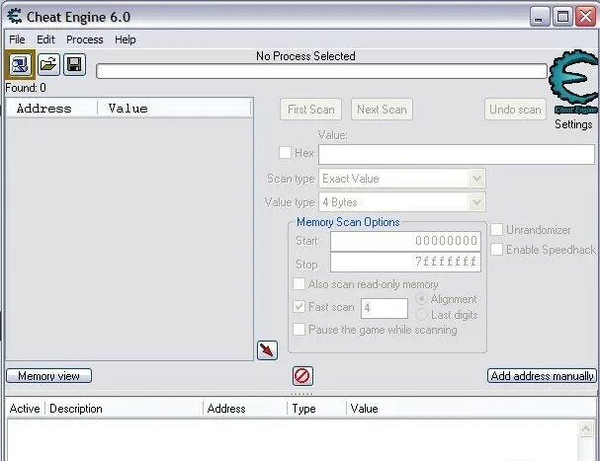Open the Memory view button

point(49,376)
